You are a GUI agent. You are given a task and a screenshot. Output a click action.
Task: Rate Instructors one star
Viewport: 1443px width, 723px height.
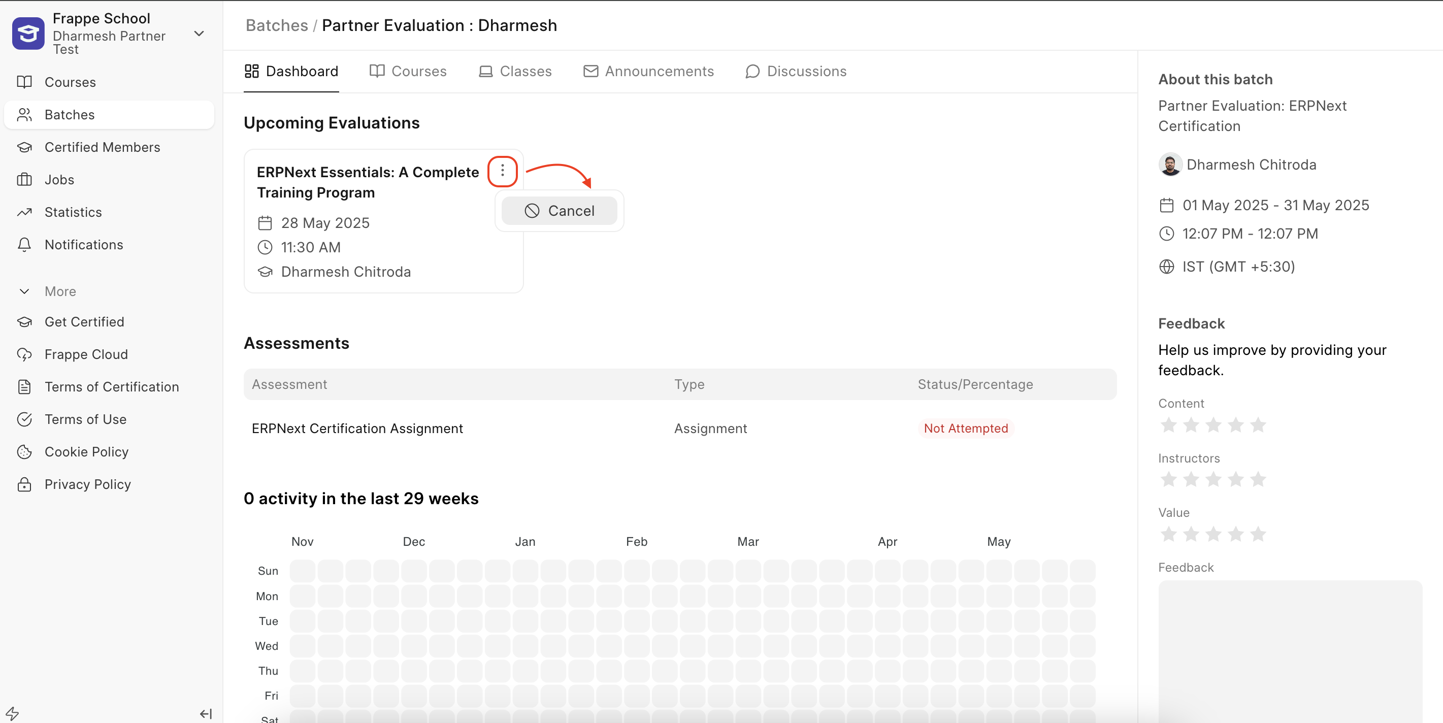pos(1168,480)
